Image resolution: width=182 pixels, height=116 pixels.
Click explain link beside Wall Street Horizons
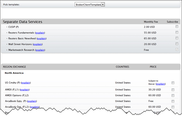coord(38,44)
